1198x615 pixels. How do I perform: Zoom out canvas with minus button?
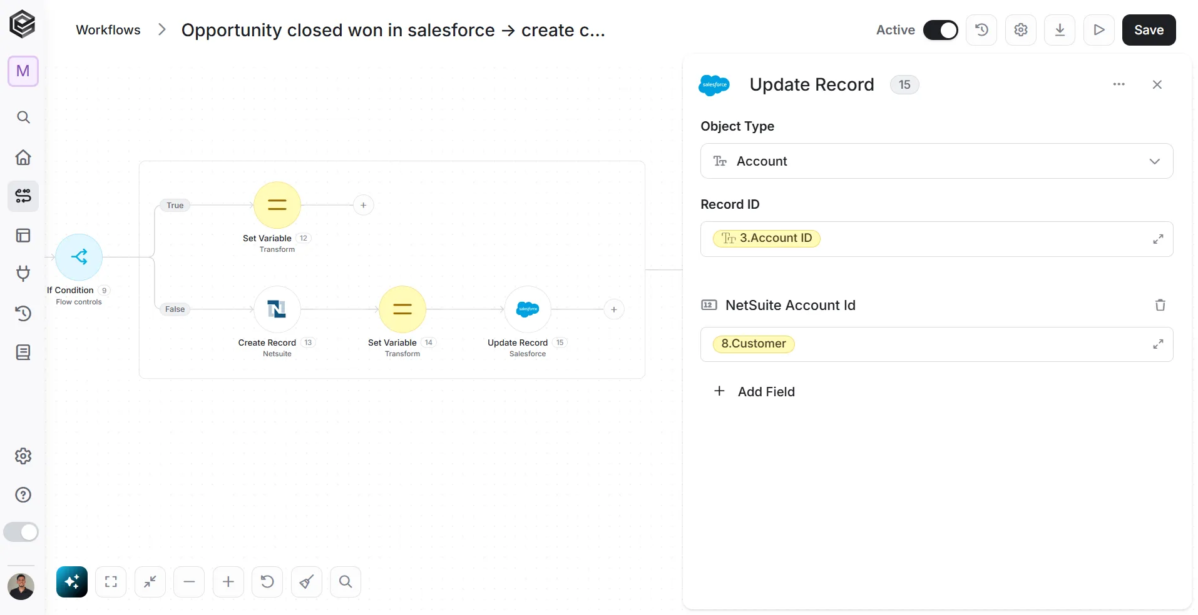[x=189, y=582]
